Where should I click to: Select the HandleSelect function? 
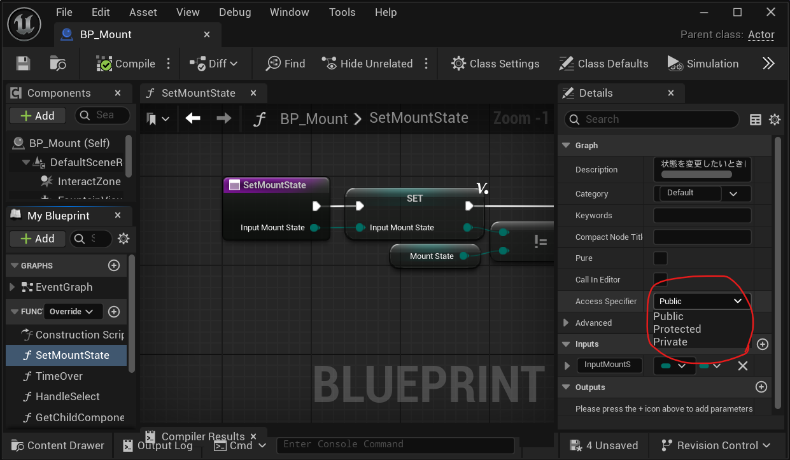[67, 396]
